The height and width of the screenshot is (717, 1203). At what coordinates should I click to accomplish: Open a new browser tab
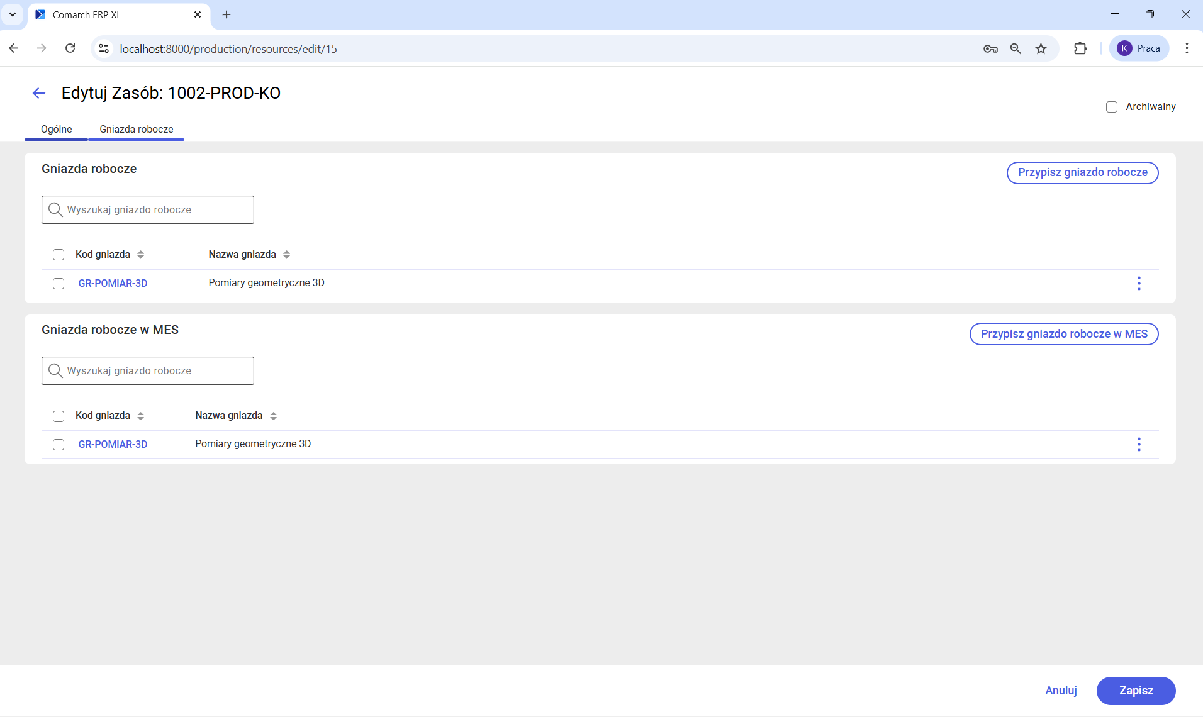click(x=227, y=14)
